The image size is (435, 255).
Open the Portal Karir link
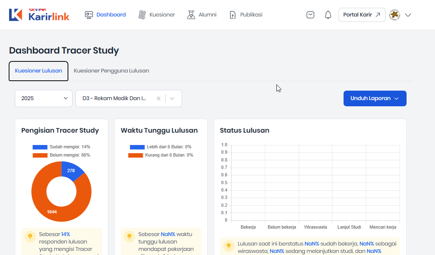(x=362, y=15)
